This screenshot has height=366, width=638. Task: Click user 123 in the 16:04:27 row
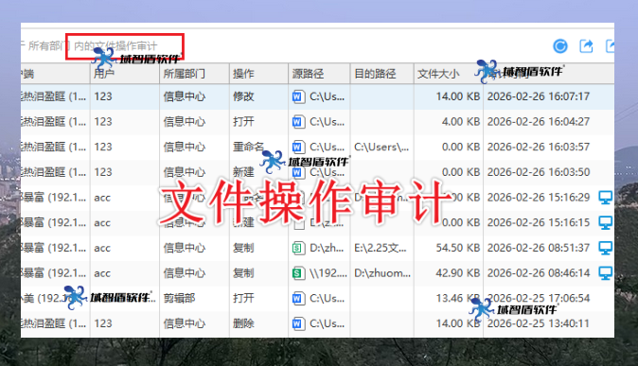(103, 122)
